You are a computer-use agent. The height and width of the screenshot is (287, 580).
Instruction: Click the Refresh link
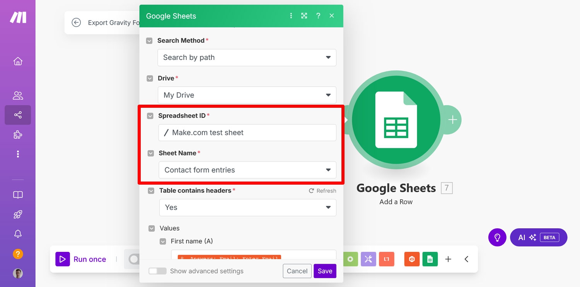click(322, 191)
